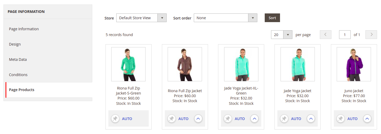Screen dimensions: 381x134
Task: Toggle AUTO position for Juno Jacket
Action: (x=352, y=119)
